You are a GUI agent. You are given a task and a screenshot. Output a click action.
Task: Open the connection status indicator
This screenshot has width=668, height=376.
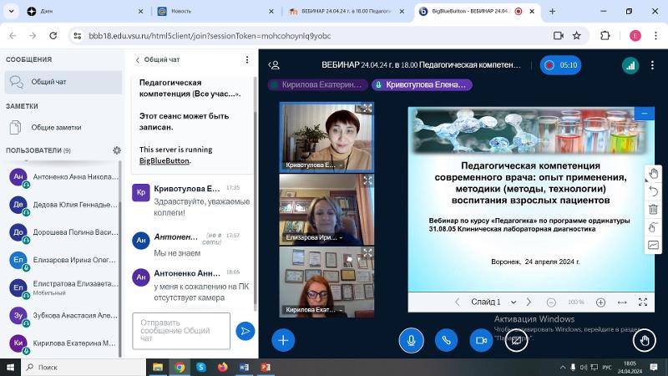point(630,65)
